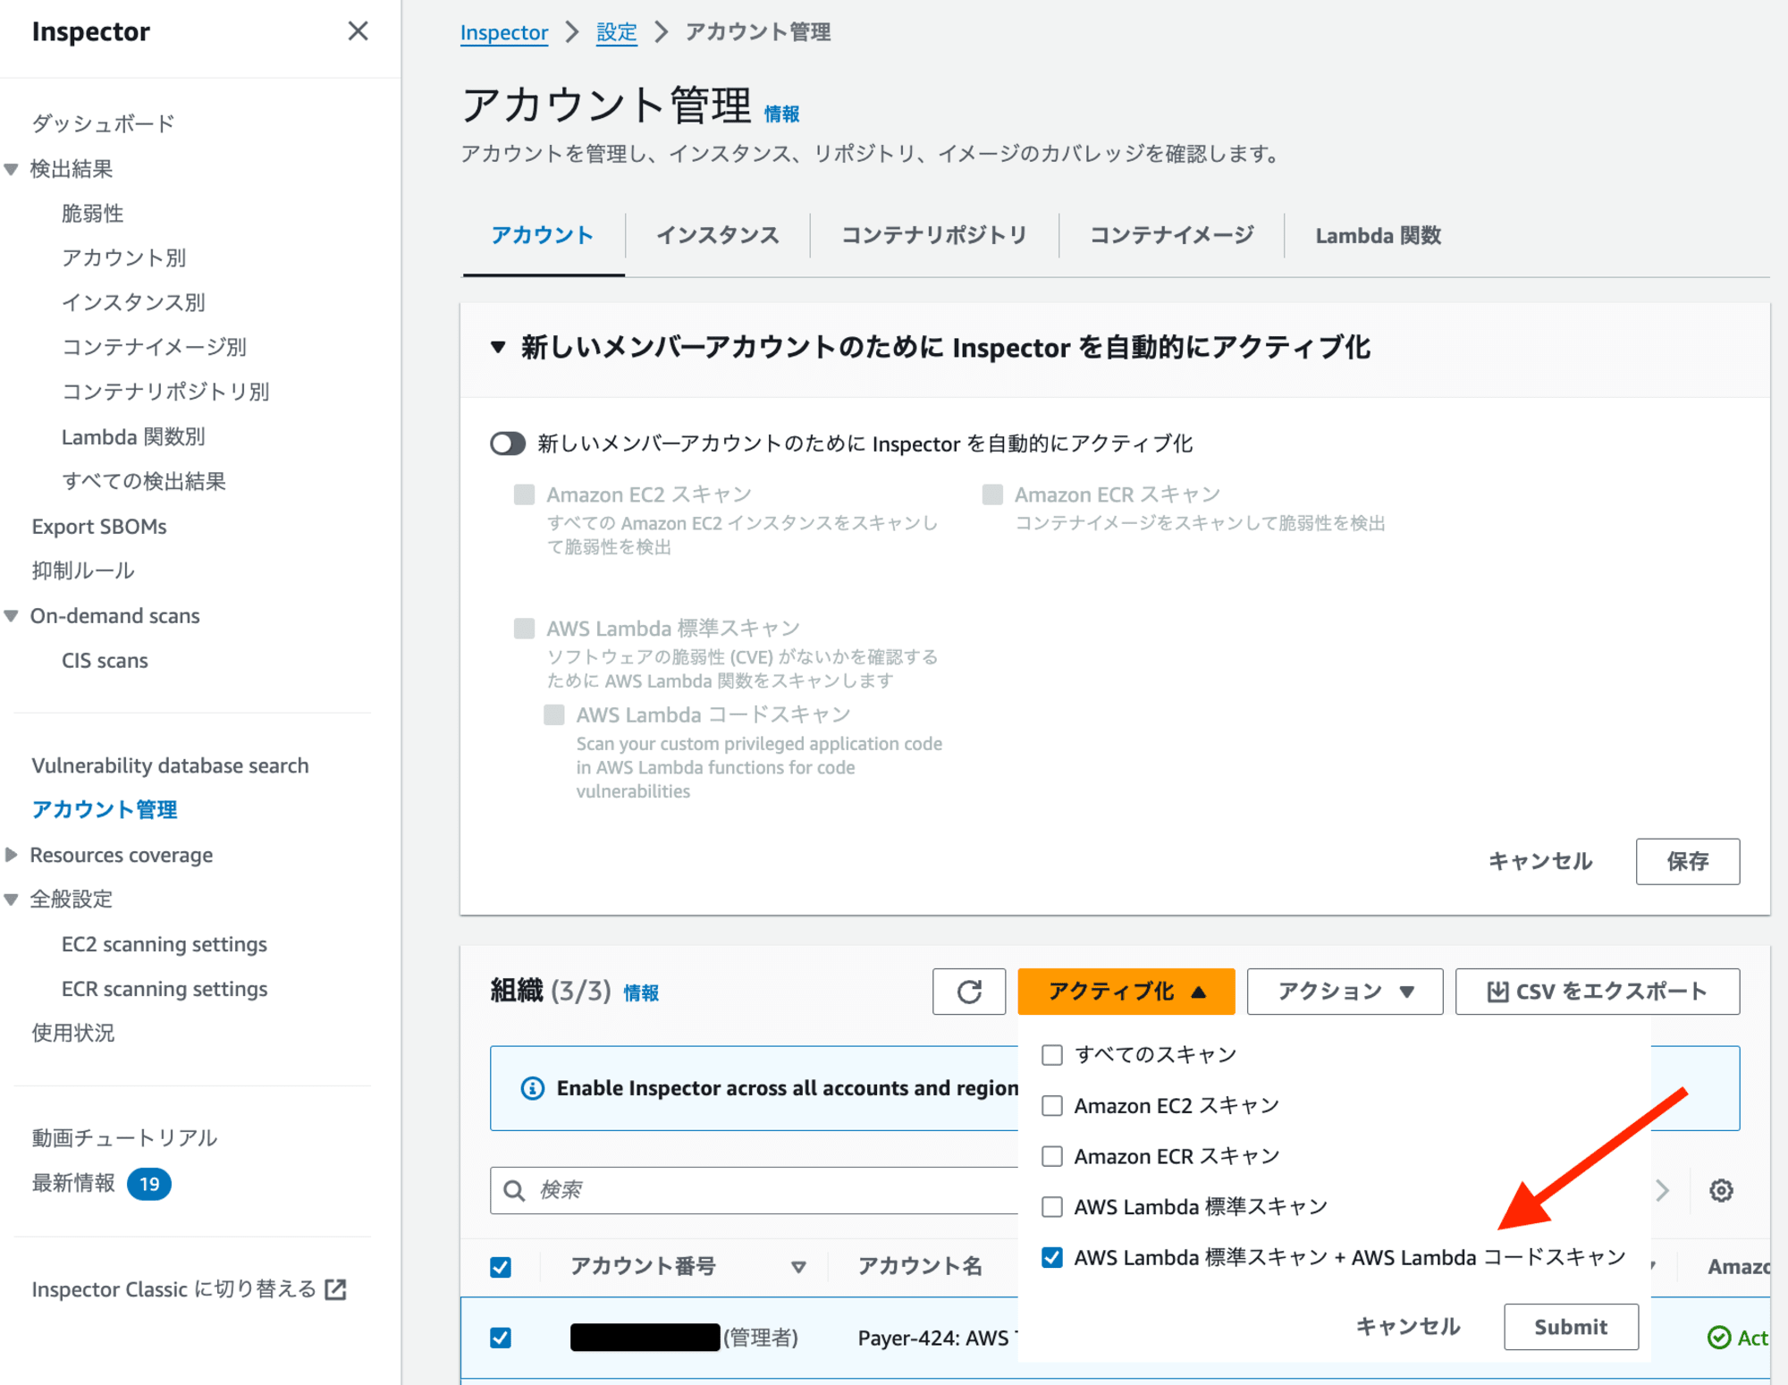The image size is (1788, 1385).
Task: Uncheck the 管理者 account row checkbox
Action: 501,1338
